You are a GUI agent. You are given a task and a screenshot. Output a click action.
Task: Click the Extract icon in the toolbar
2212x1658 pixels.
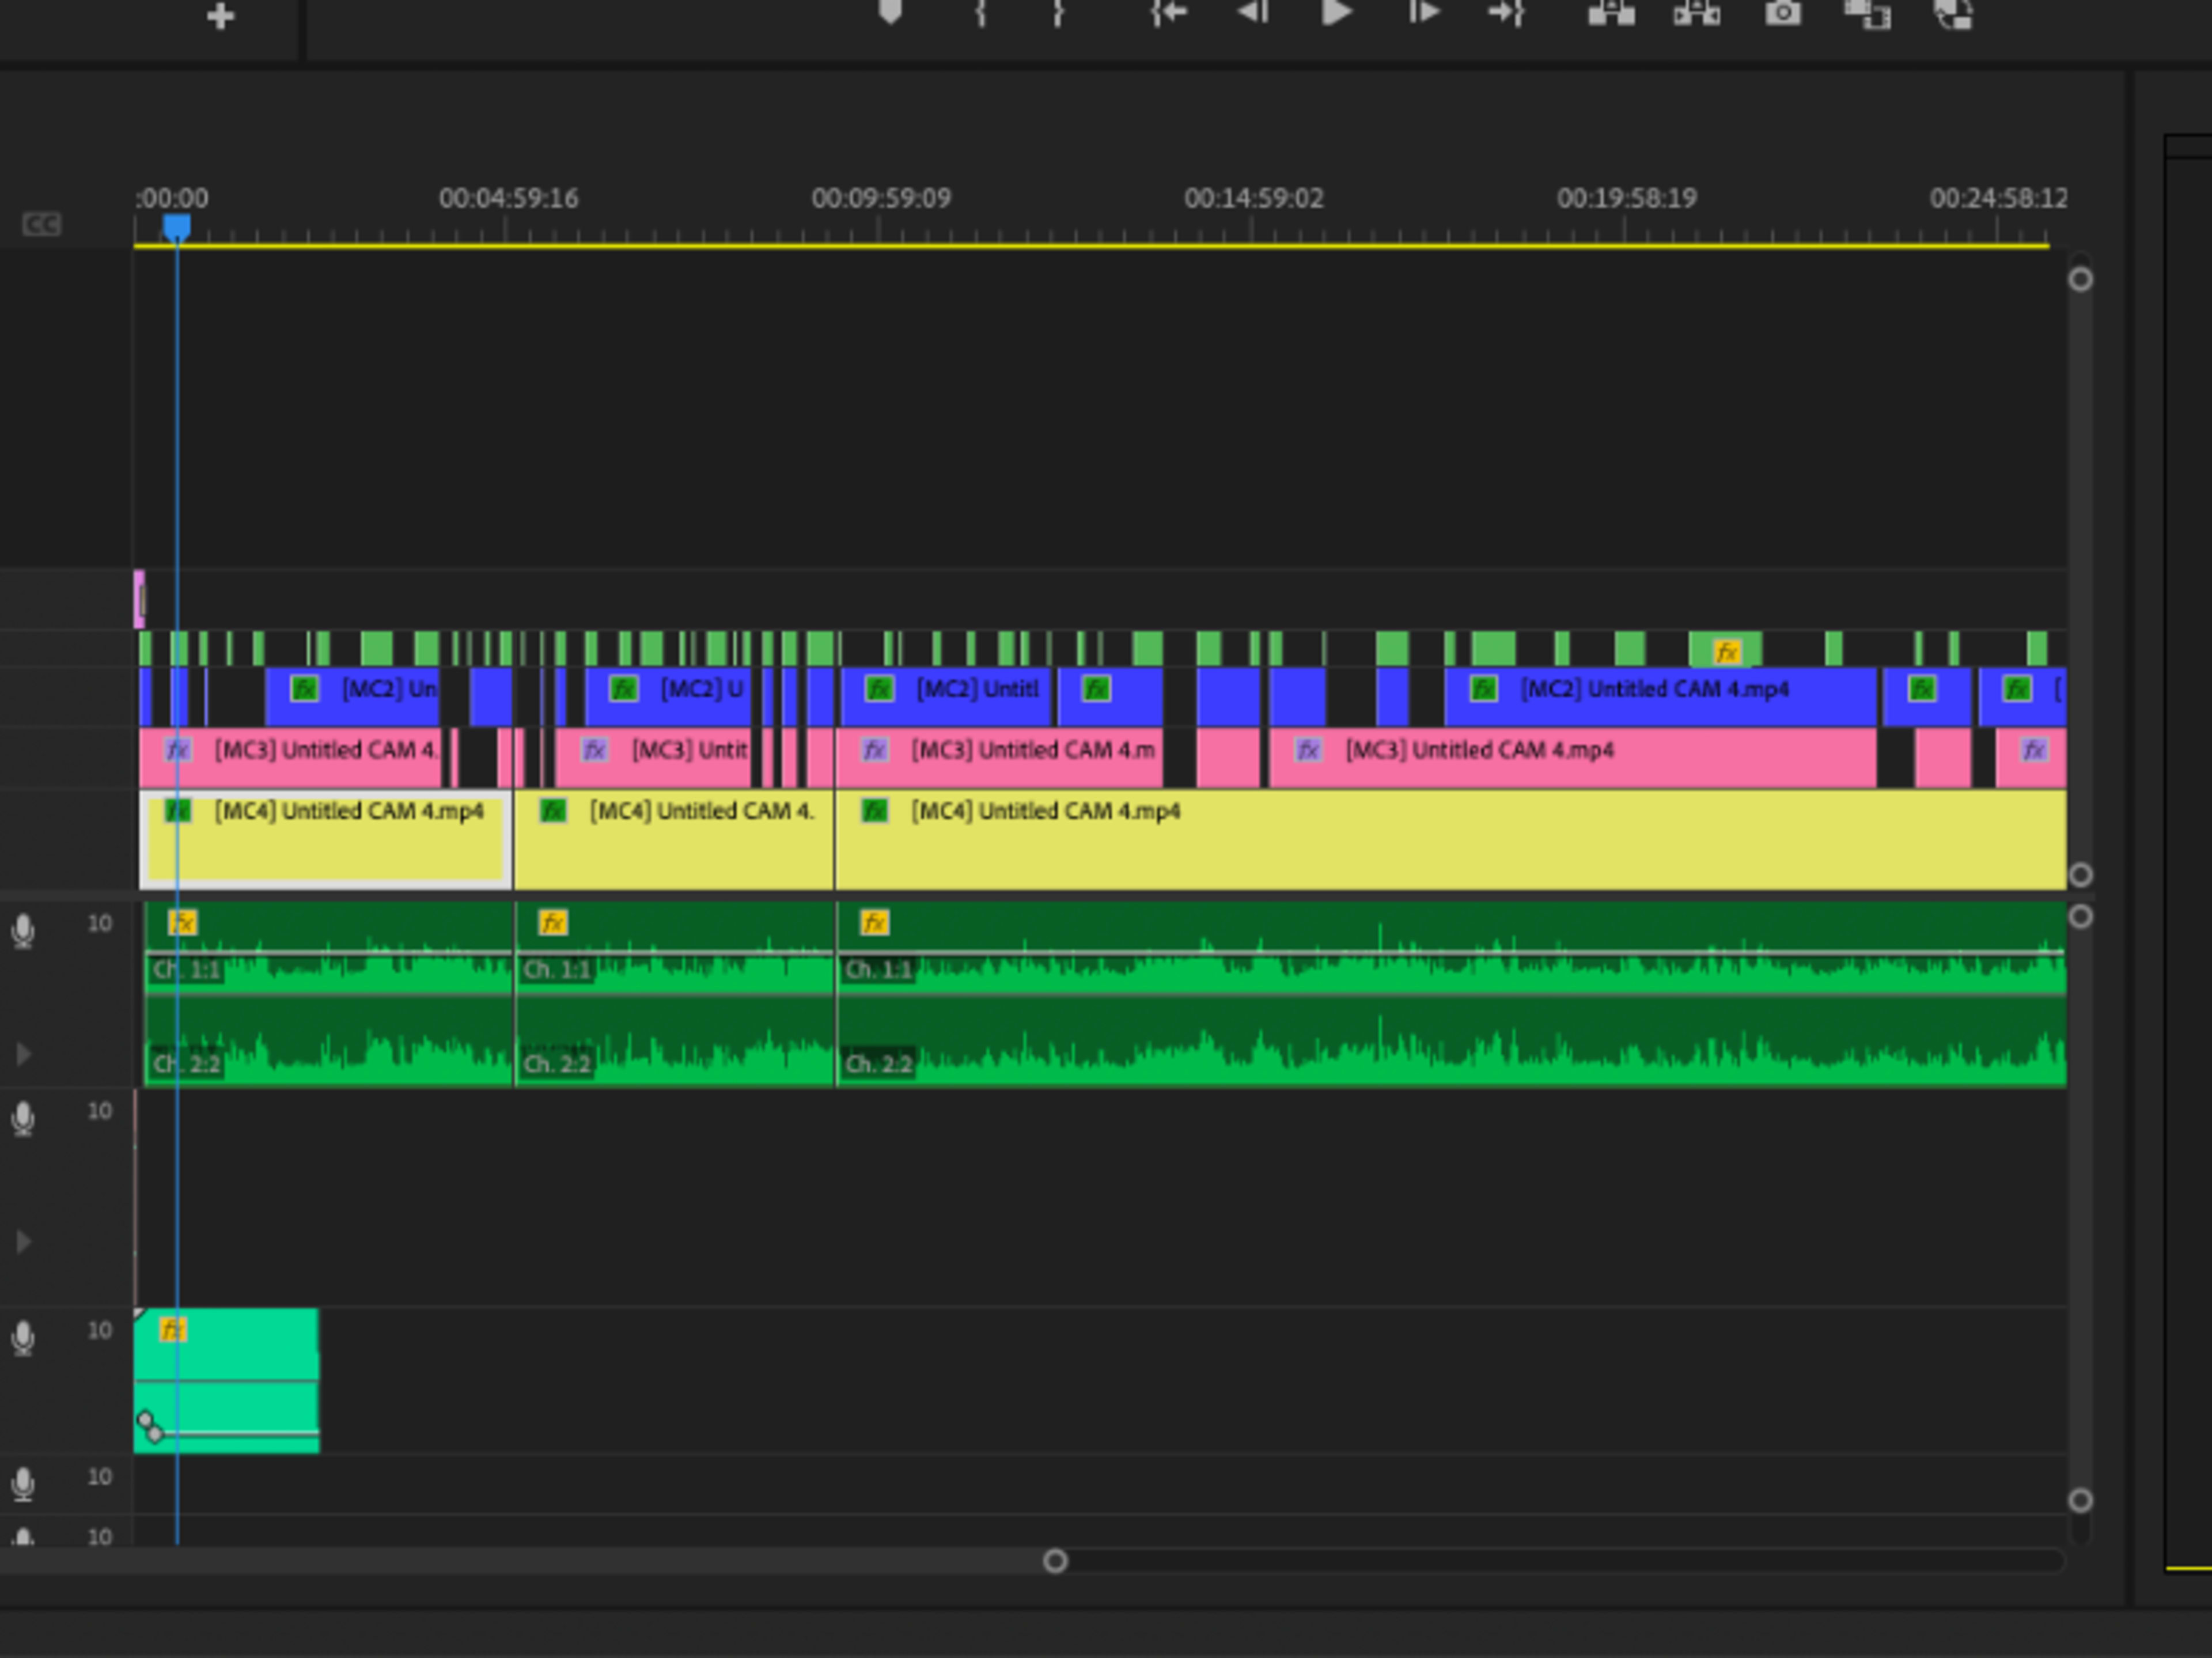[x=1697, y=14]
